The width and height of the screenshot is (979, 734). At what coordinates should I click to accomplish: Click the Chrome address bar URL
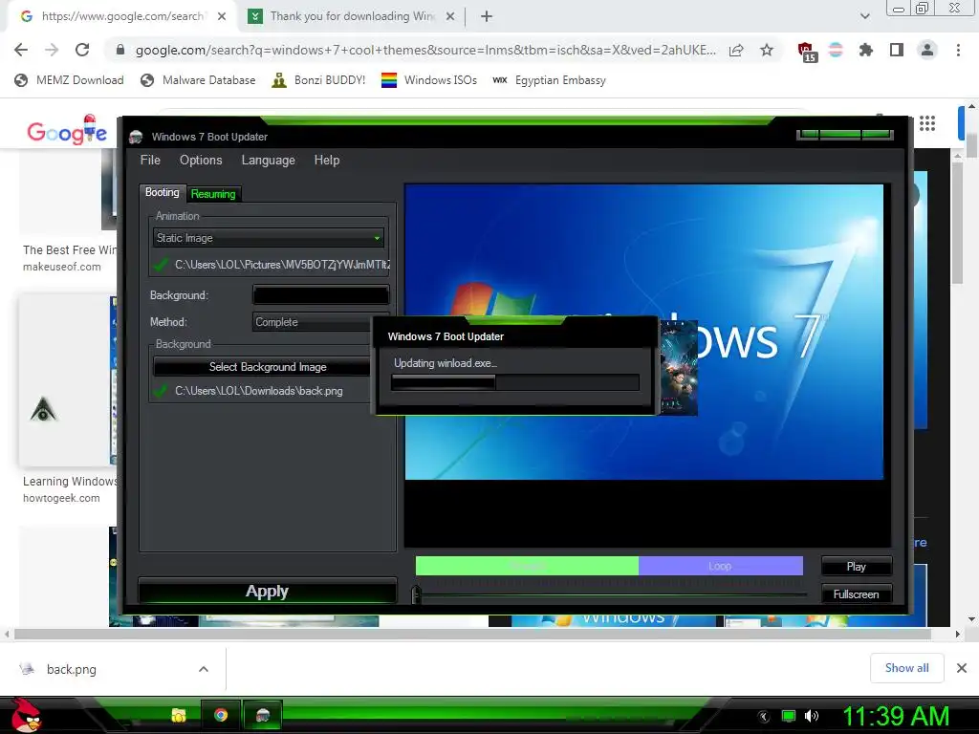coord(425,50)
